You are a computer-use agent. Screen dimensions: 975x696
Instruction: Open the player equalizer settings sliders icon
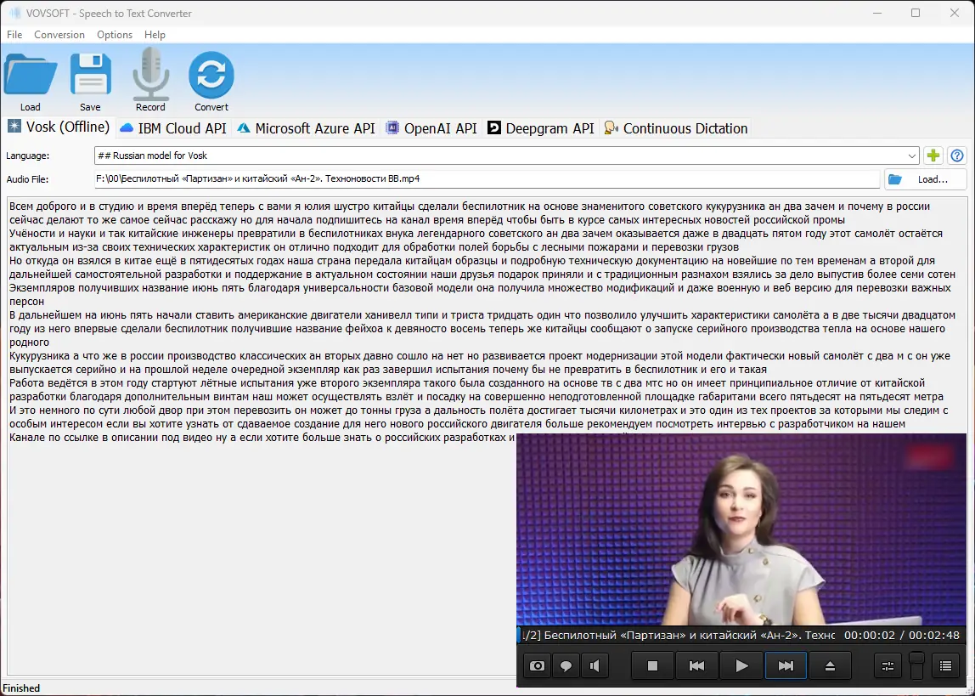(888, 666)
